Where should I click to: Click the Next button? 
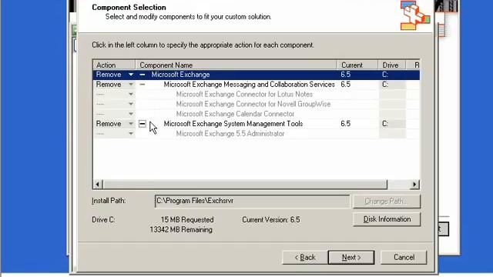(351, 258)
